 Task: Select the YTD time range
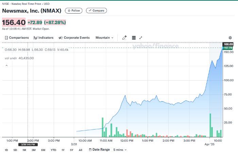tap(53, 150)
